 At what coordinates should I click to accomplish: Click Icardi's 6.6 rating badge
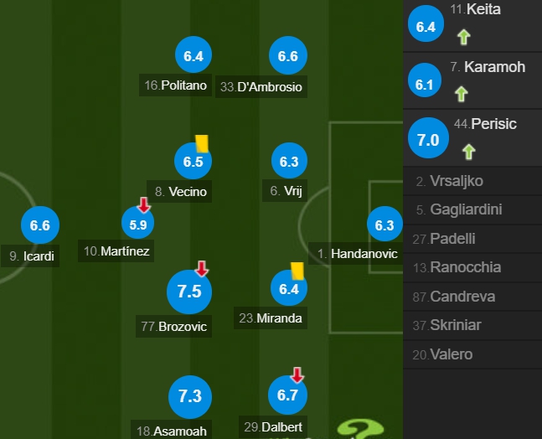click(x=40, y=225)
